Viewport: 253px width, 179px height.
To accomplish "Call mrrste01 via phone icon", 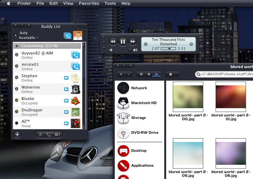I will click(x=75, y=66).
